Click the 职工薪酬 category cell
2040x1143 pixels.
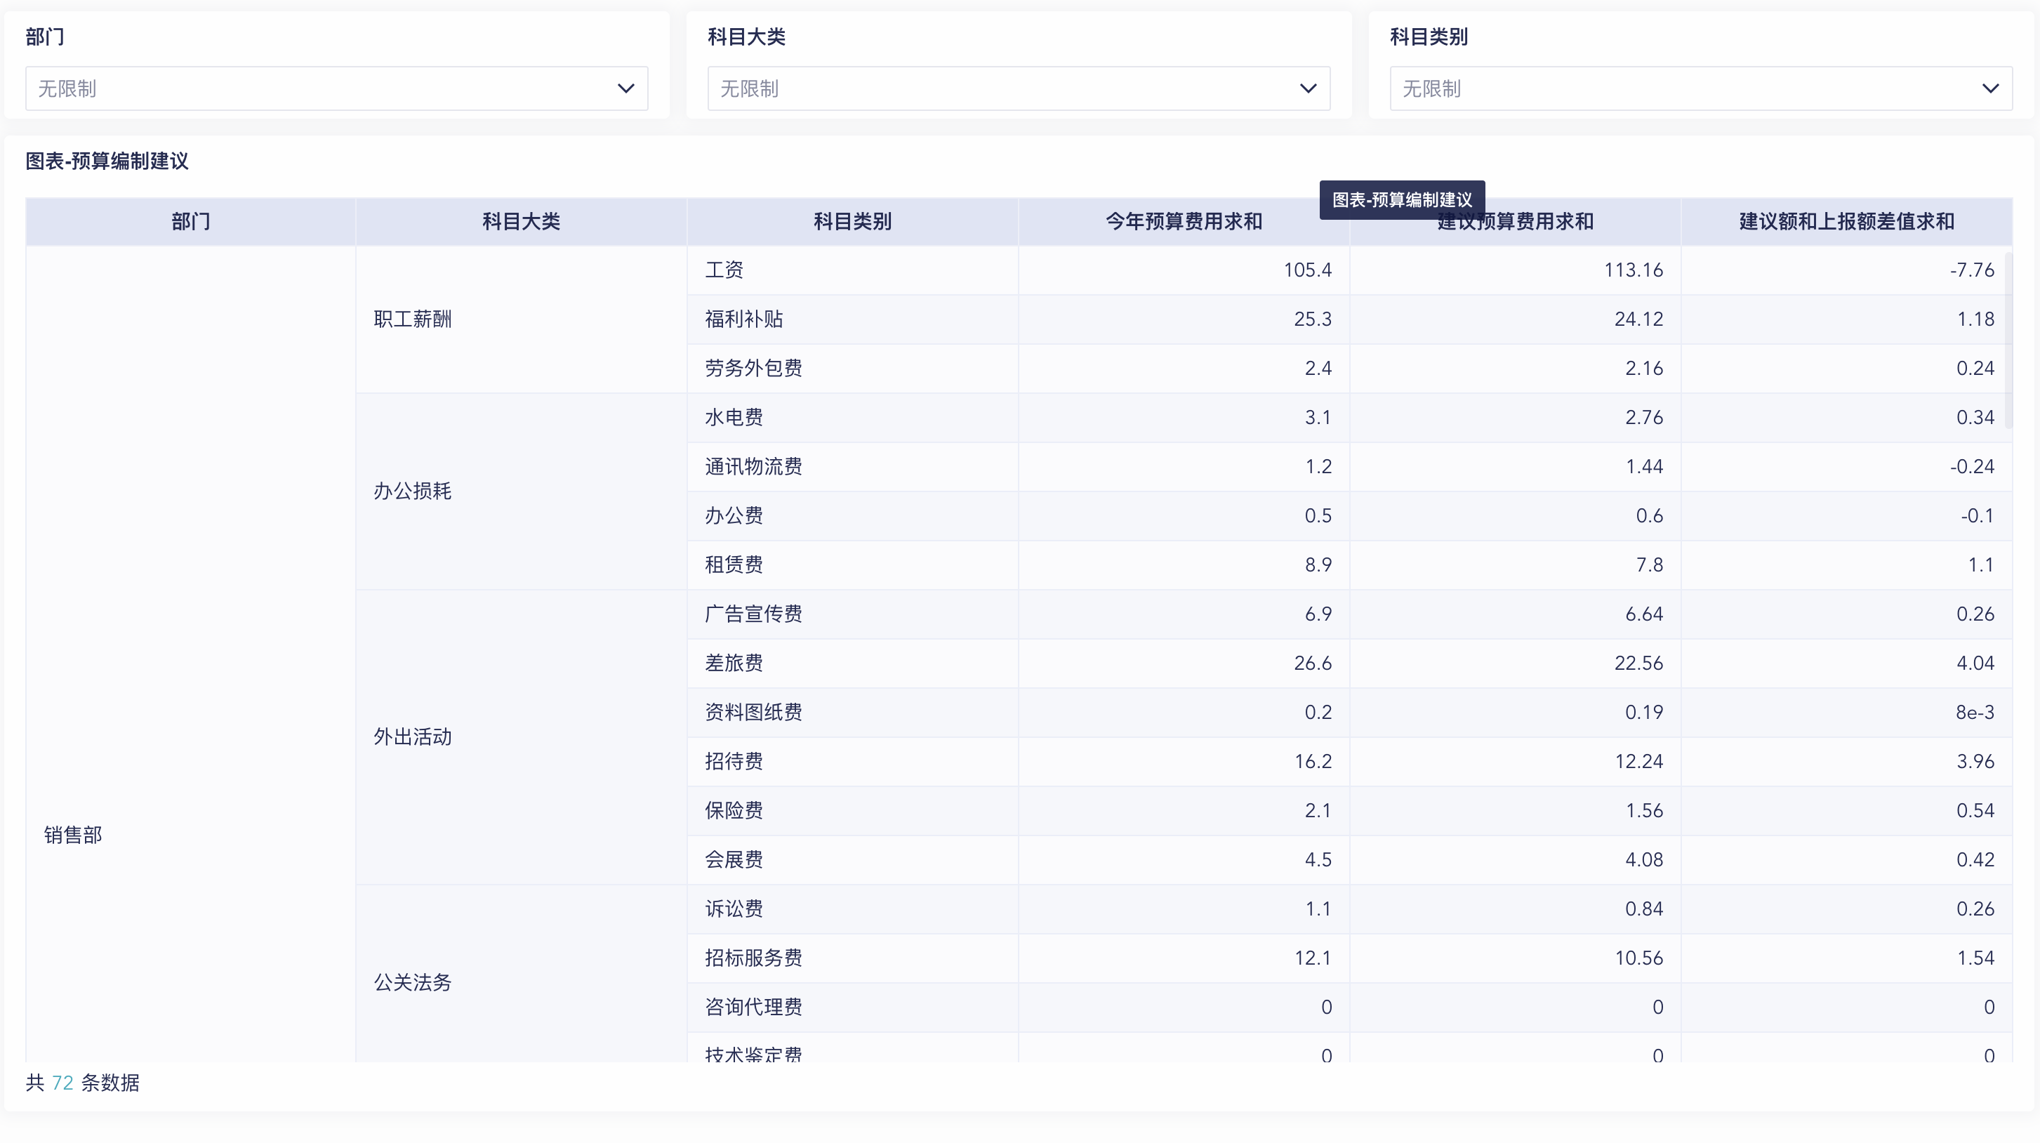[412, 319]
